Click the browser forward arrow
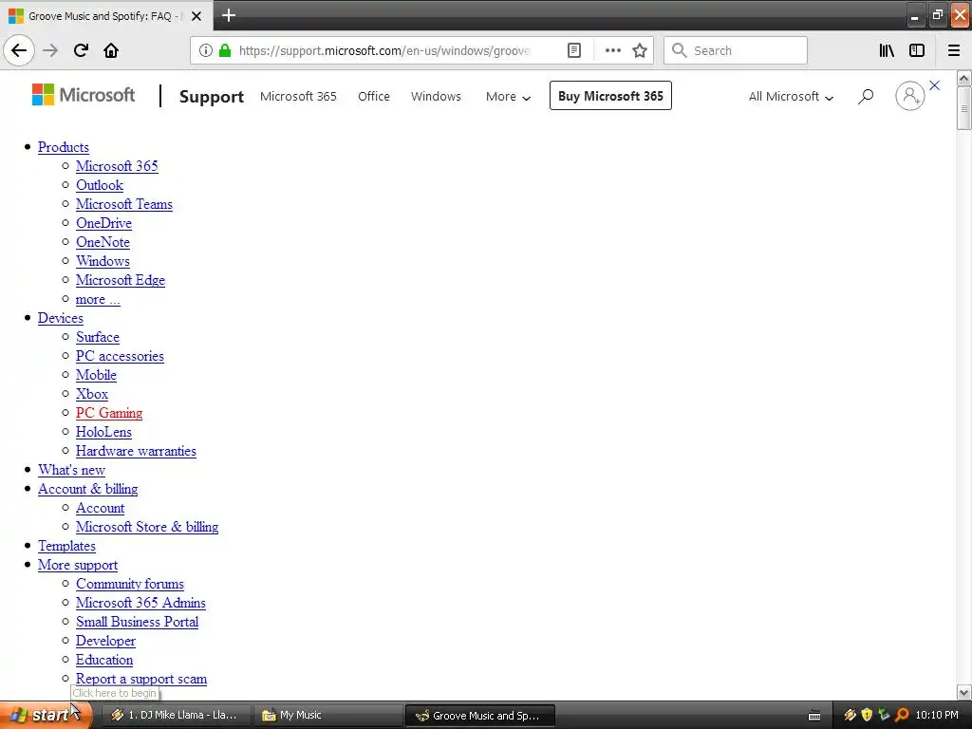The width and height of the screenshot is (972, 729). click(x=50, y=50)
